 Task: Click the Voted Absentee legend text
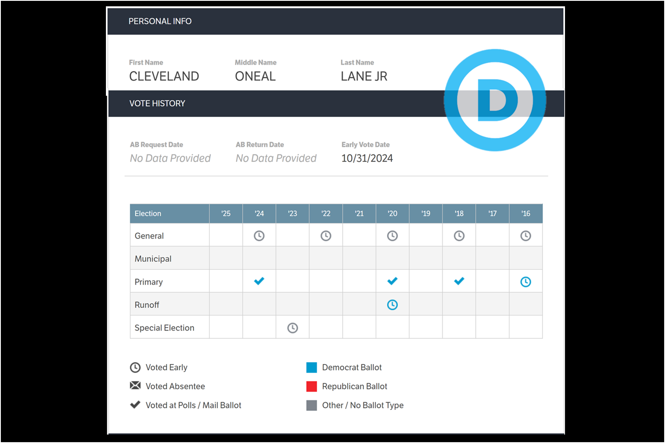pos(176,387)
